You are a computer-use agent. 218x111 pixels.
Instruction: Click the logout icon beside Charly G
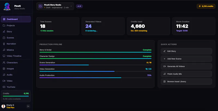click(x=28, y=106)
